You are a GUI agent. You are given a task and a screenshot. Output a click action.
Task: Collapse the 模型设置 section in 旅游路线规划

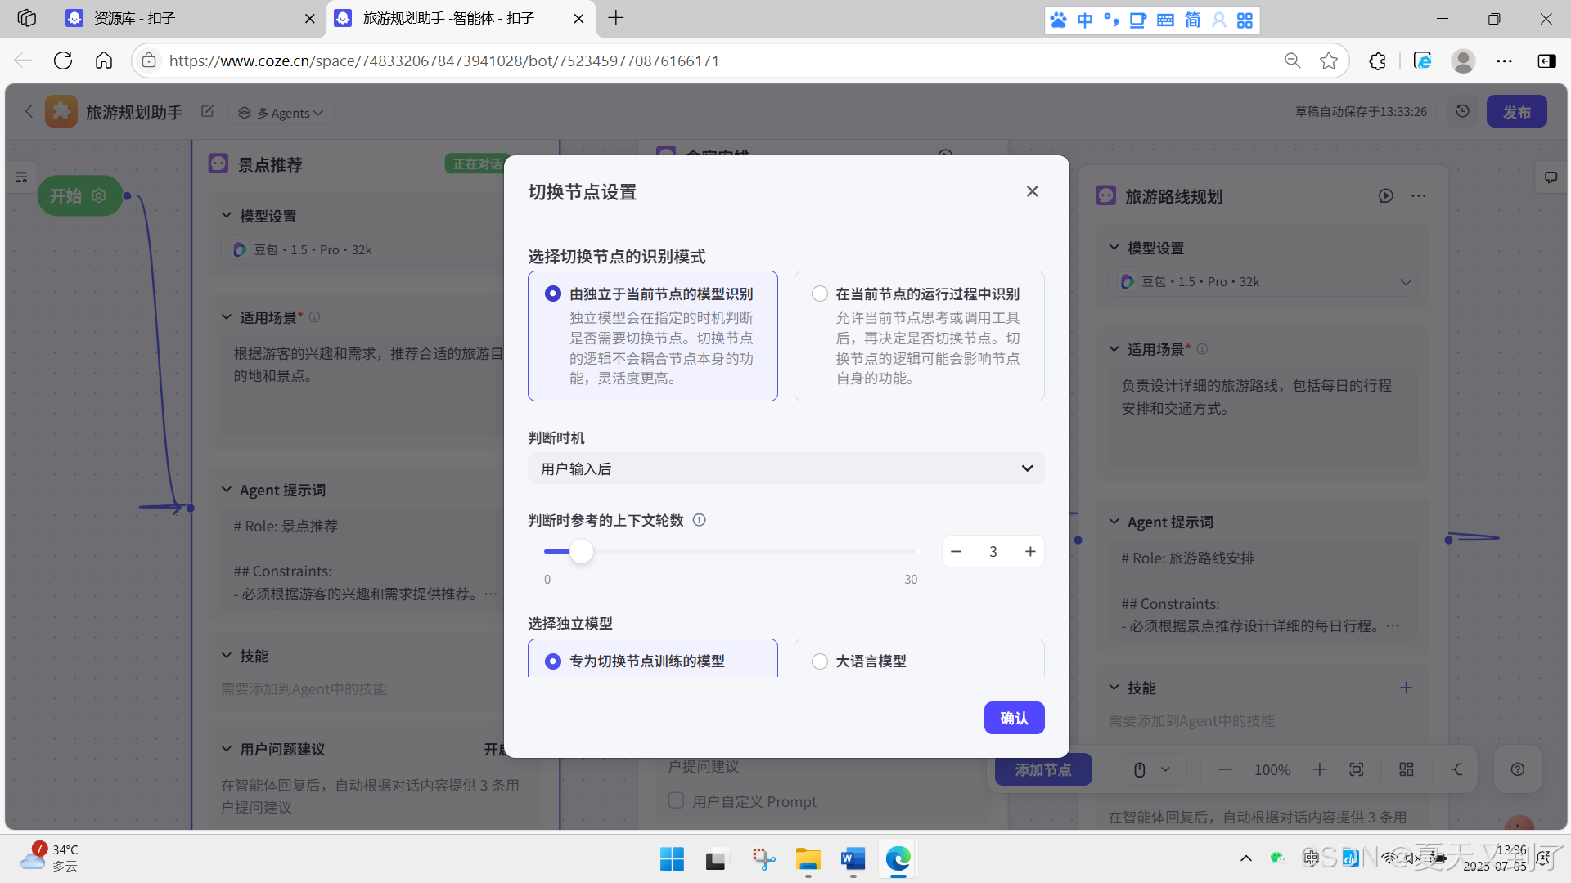(x=1114, y=248)
